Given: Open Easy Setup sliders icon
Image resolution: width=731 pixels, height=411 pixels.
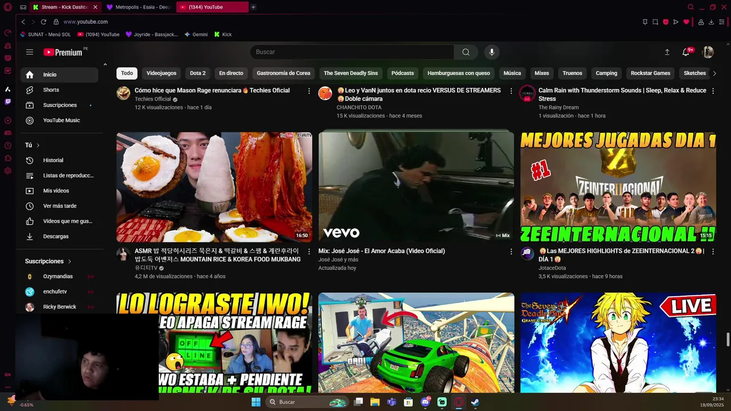Looking at the screenshot, I should [721, 22].
